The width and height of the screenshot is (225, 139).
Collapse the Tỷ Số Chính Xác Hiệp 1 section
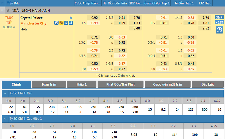5,119
